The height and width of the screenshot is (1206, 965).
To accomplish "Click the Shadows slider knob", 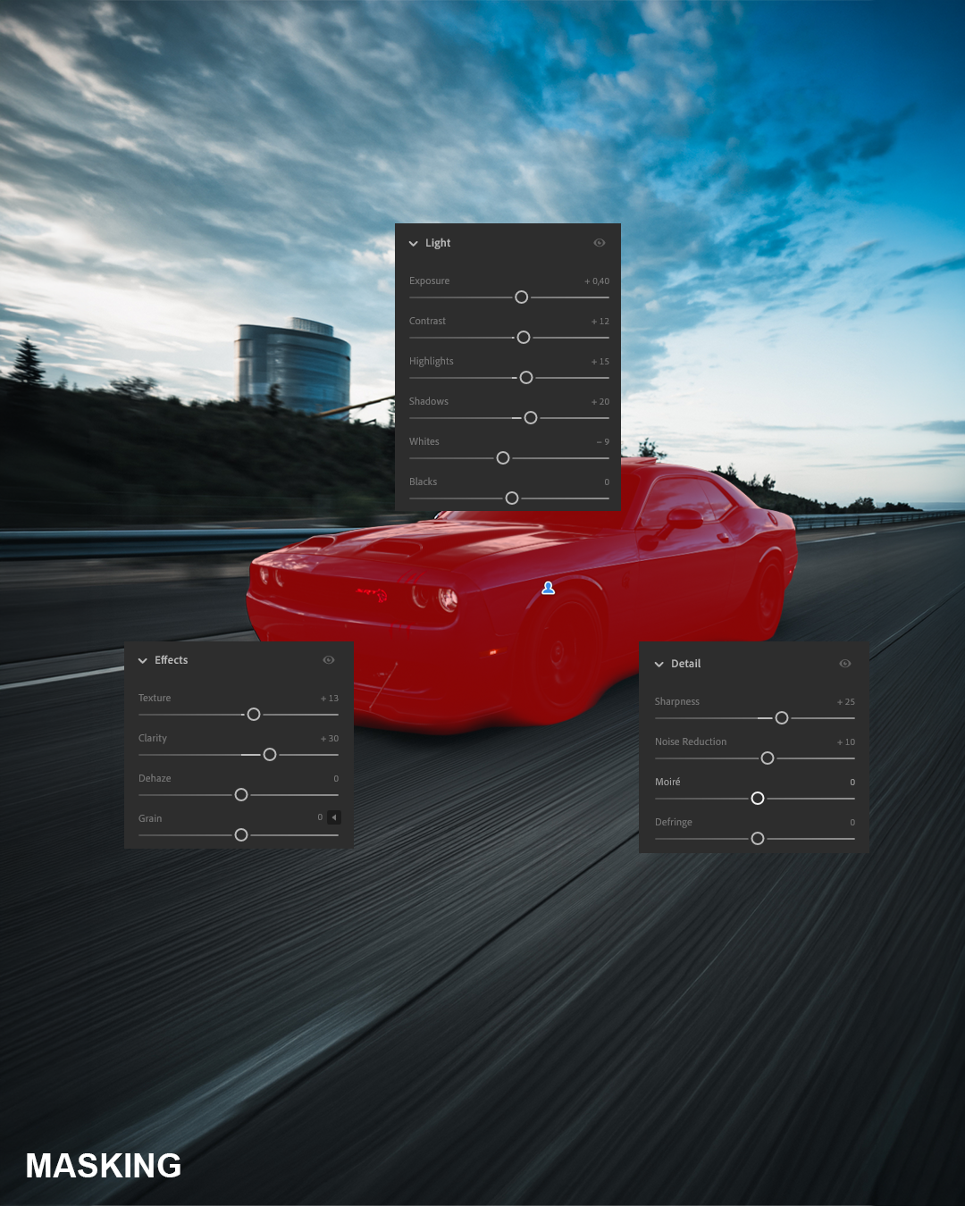I will click(x=531, y=418).
